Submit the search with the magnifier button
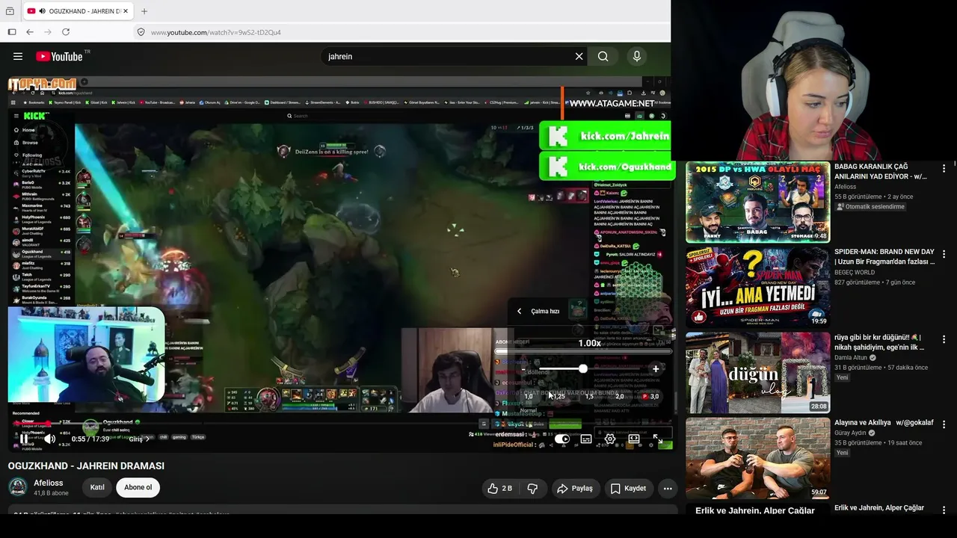957x538 pixels. [603, 56]
